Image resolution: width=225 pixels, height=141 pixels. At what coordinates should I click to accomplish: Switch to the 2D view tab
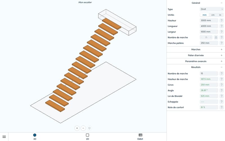[x=87, y=137]
